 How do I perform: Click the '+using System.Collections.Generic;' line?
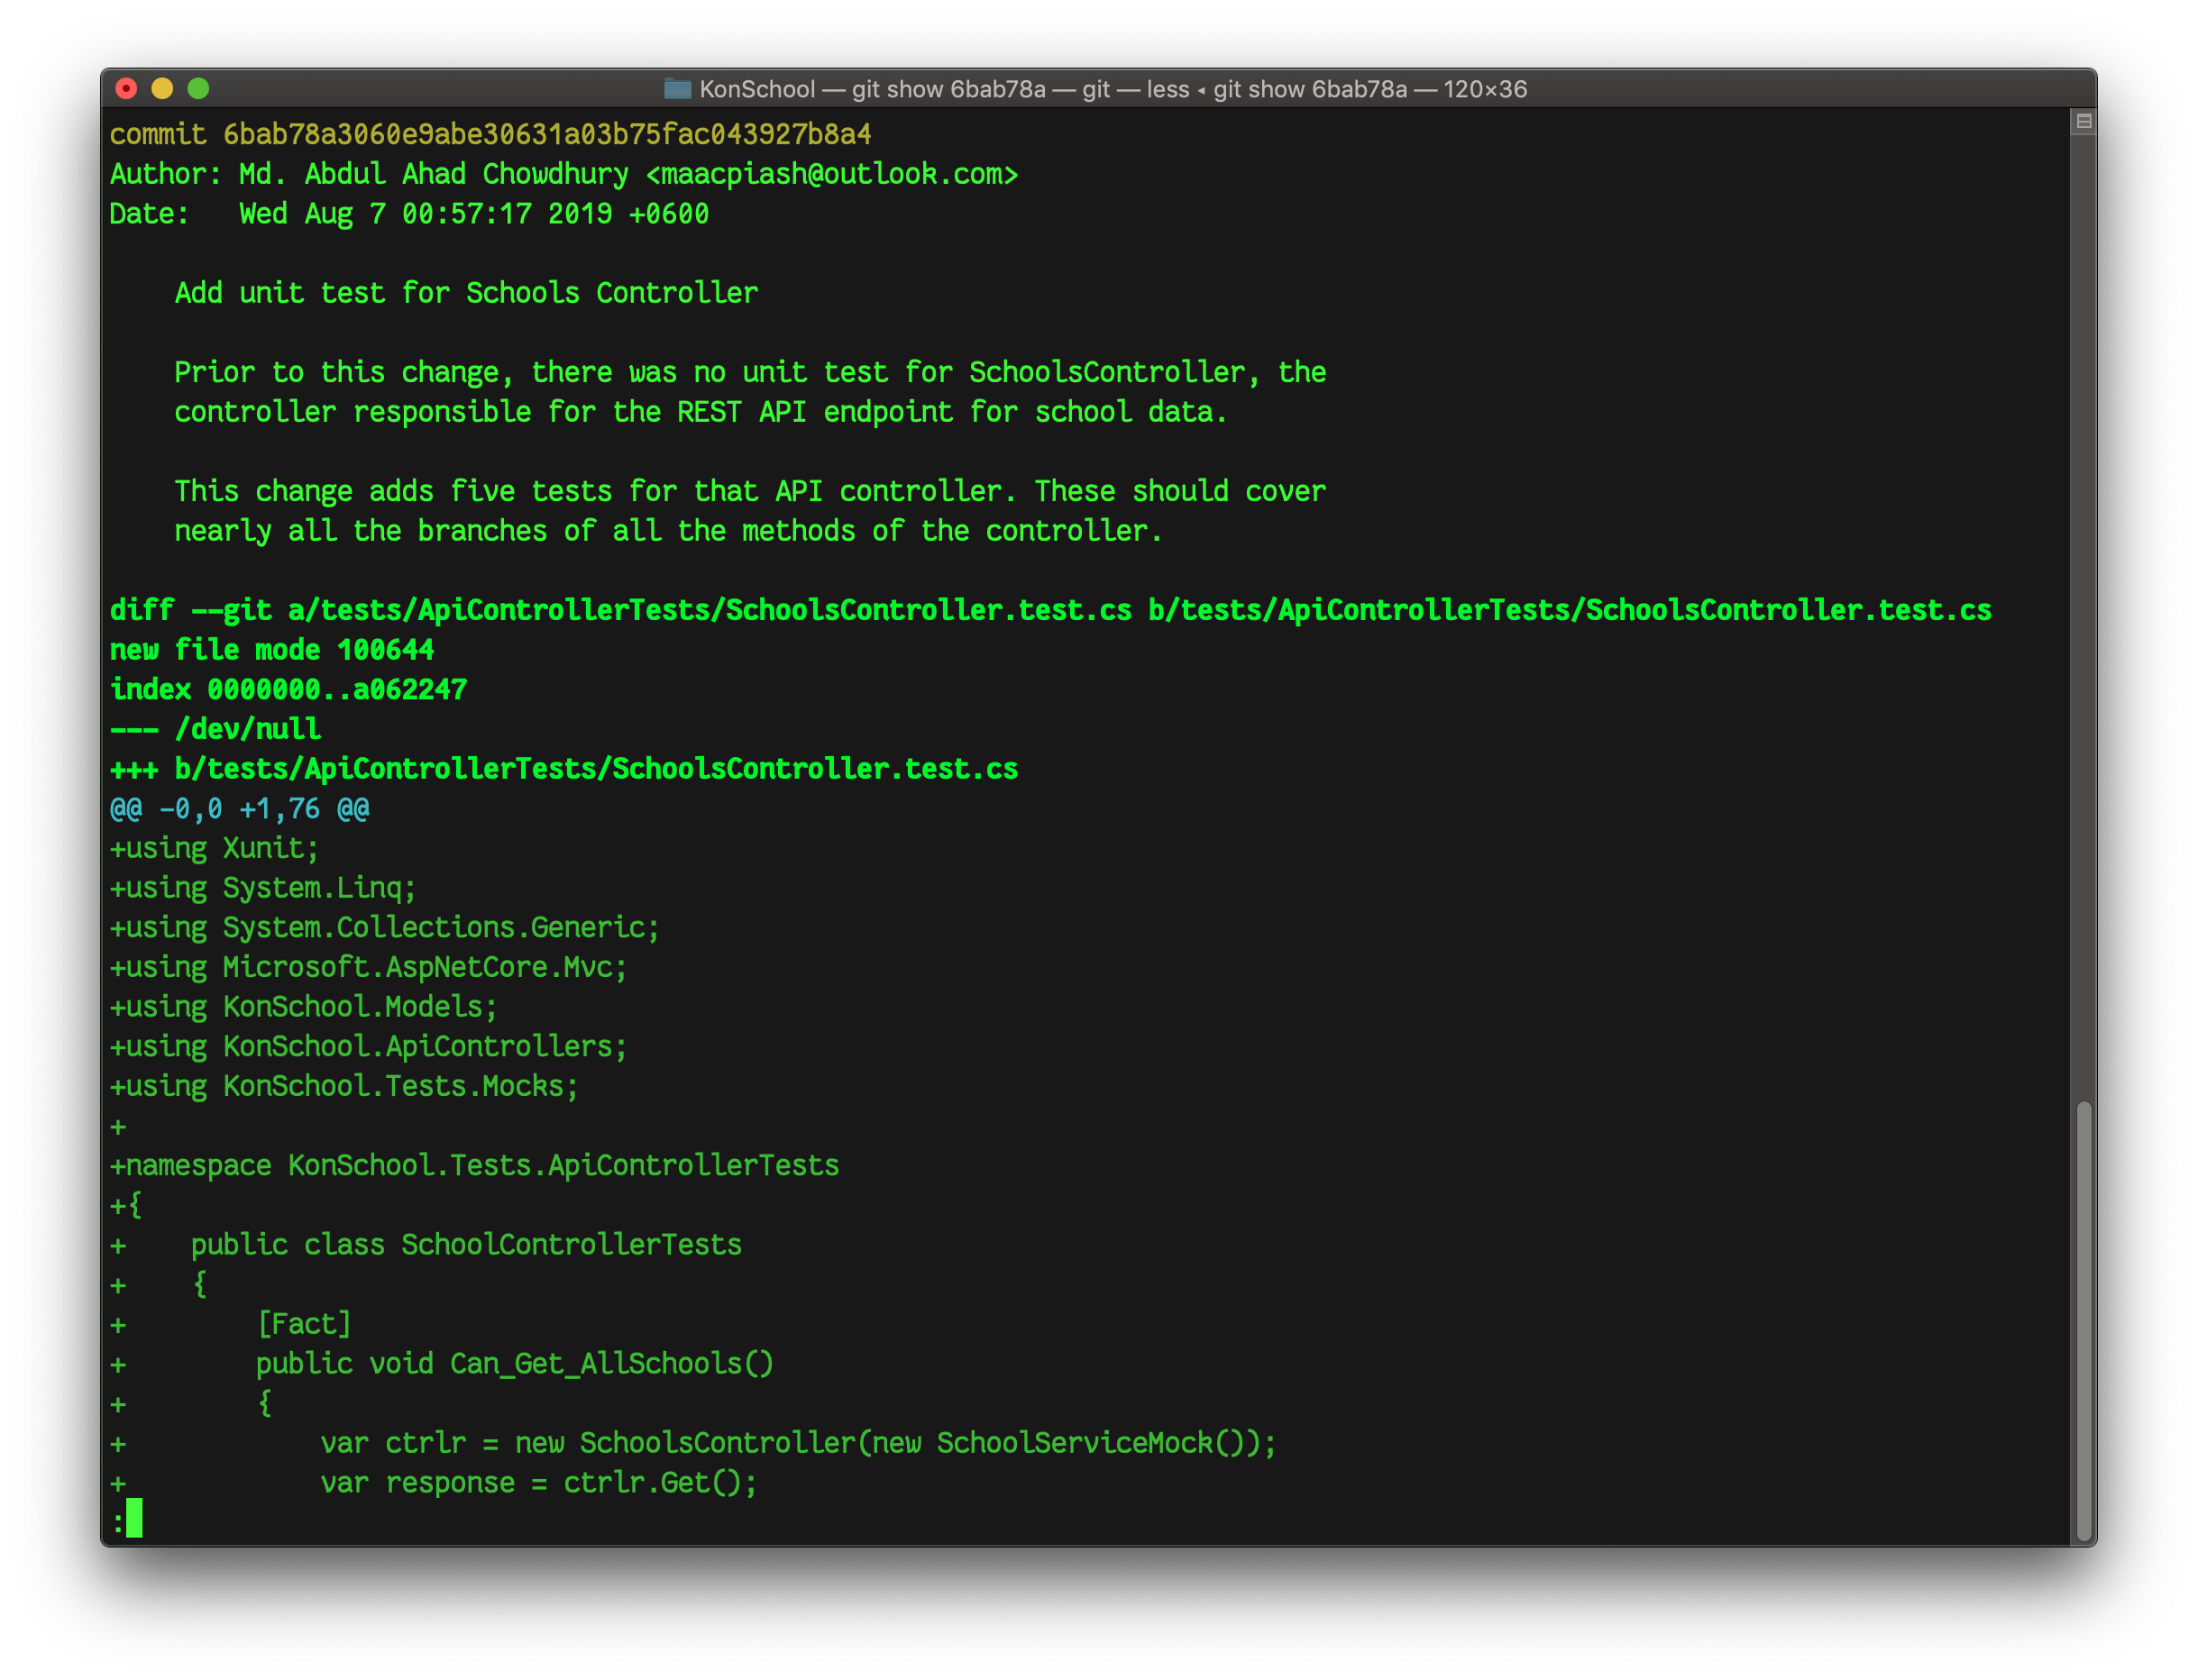[385, 927]
